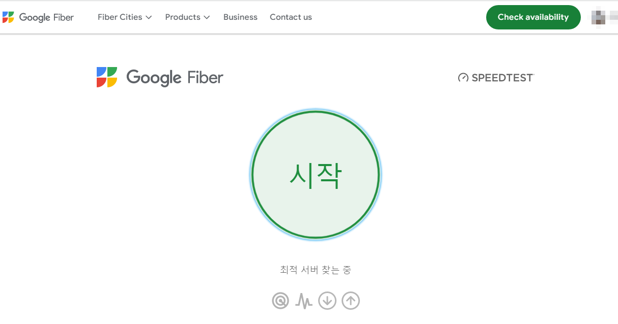
Task: Select Business in the navigation bar
Action: [240, 17]
